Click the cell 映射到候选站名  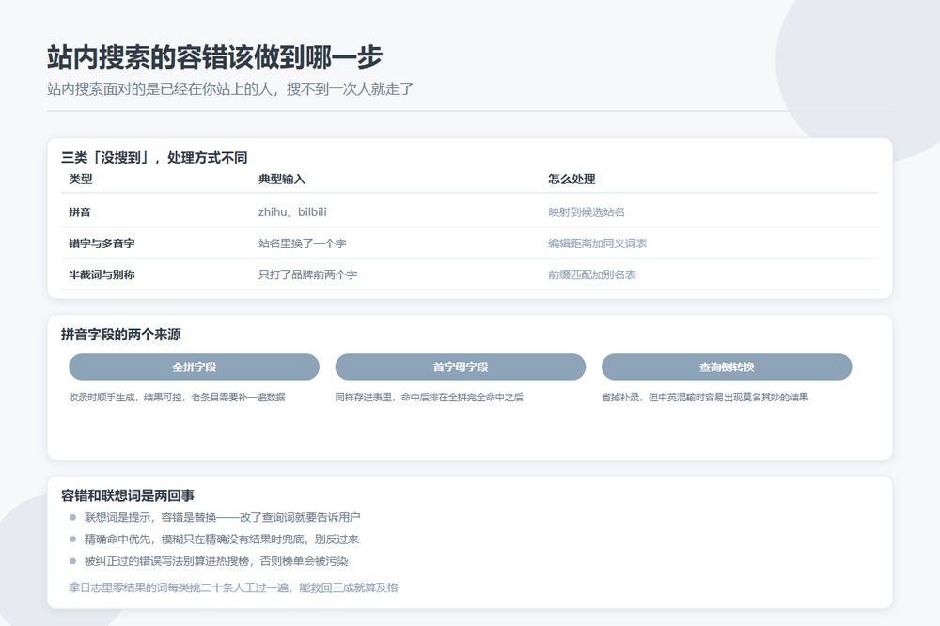click(x=587, y=211)
